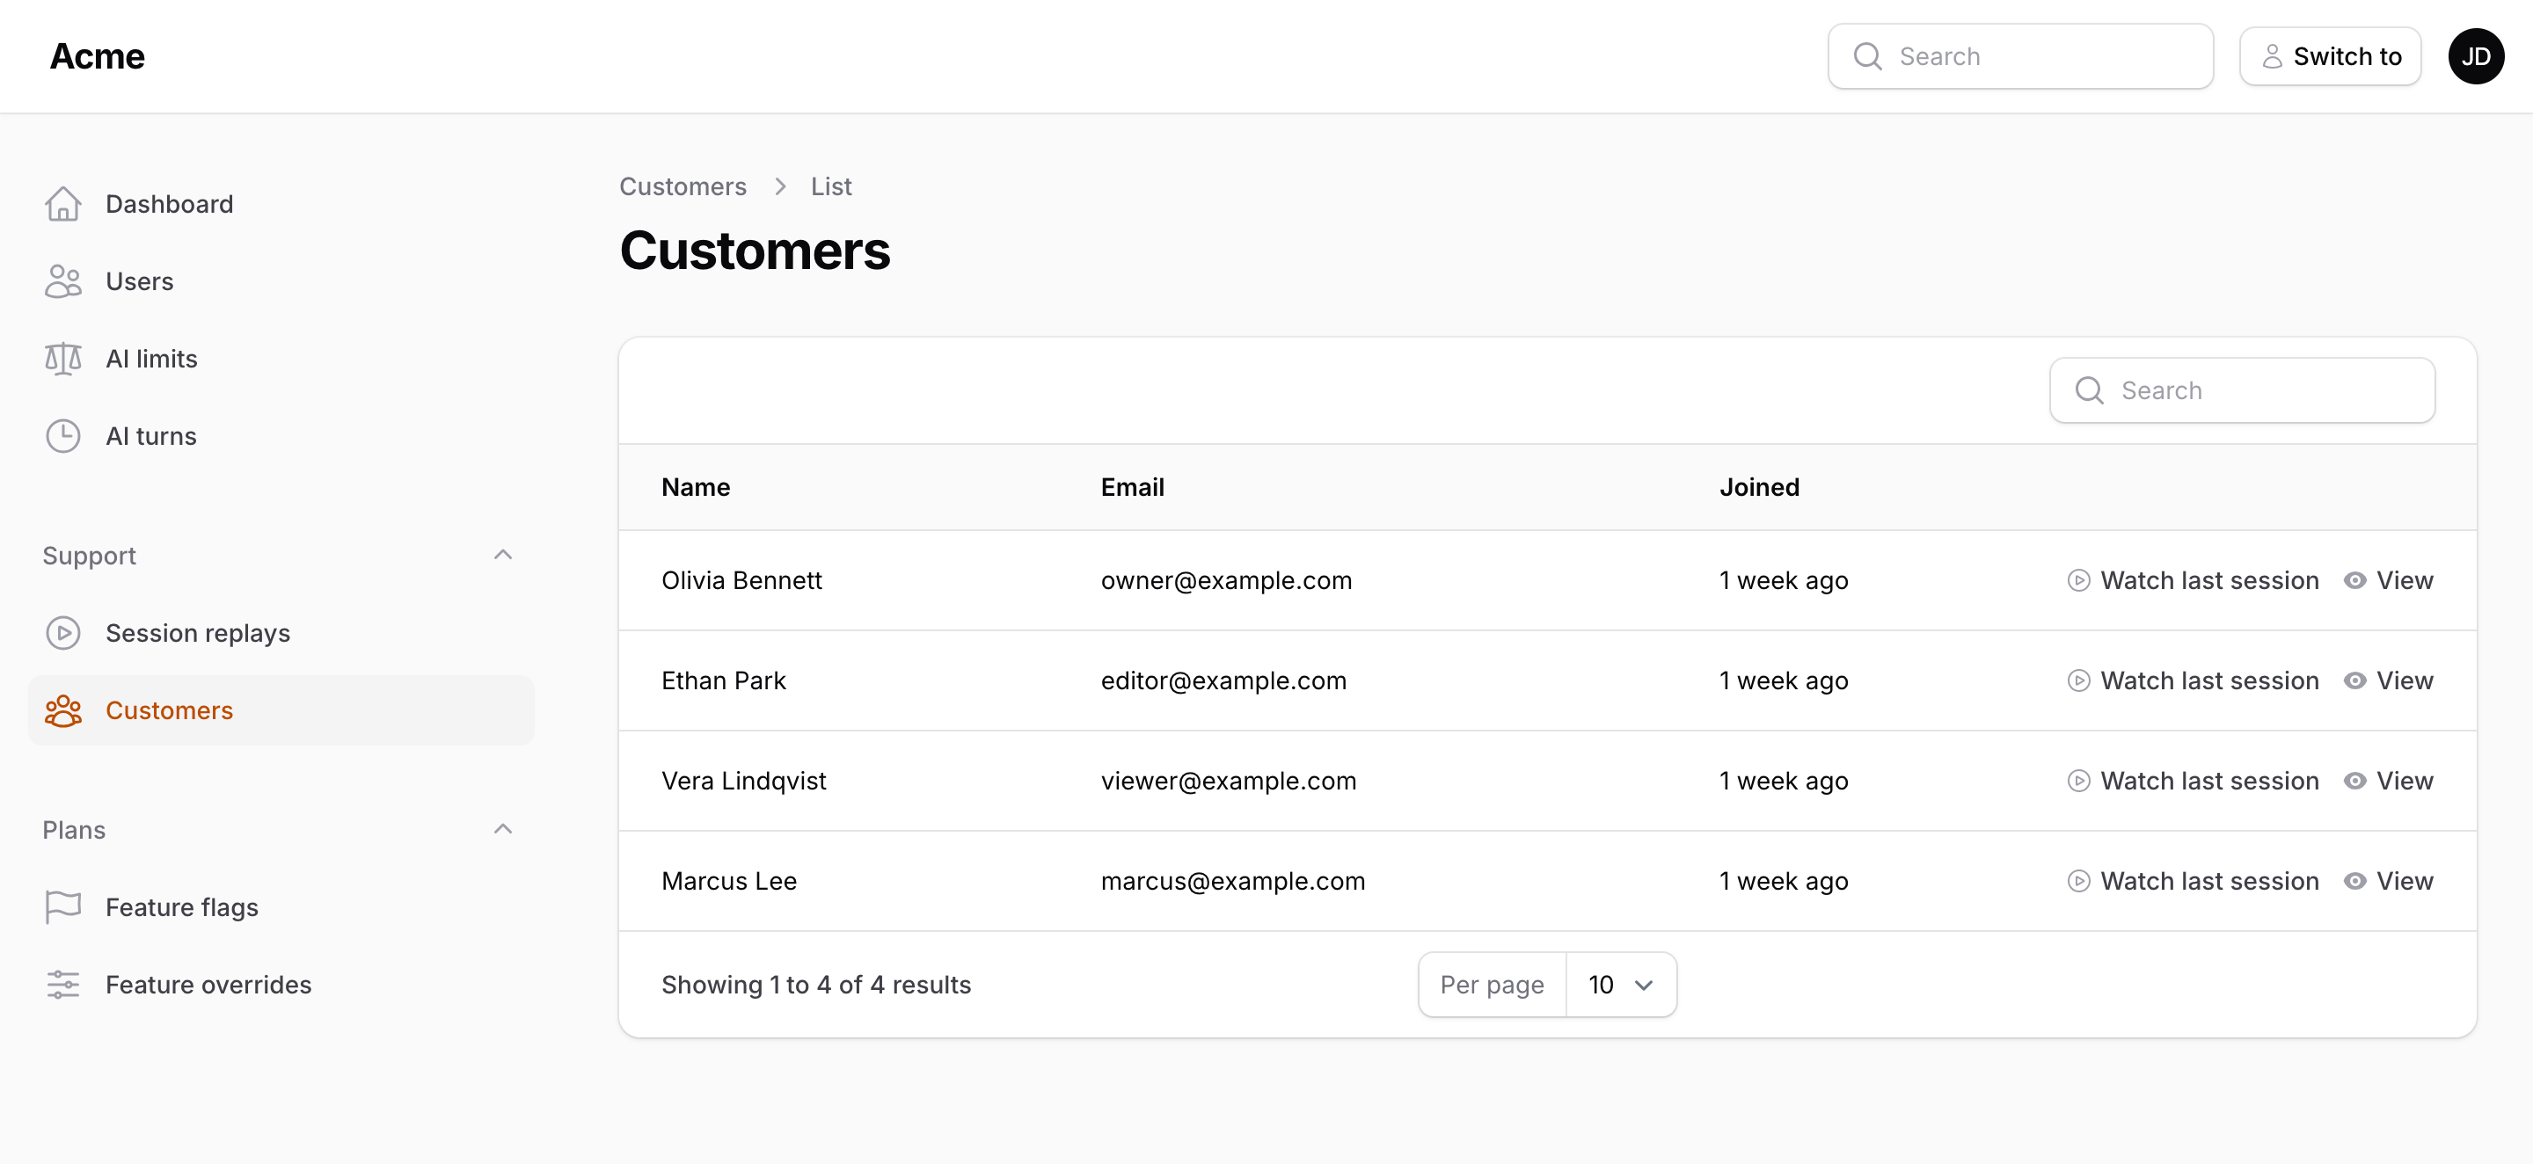Click the AI turns clock icon
Screen dimensions: 2533x1164
point(63,435)
